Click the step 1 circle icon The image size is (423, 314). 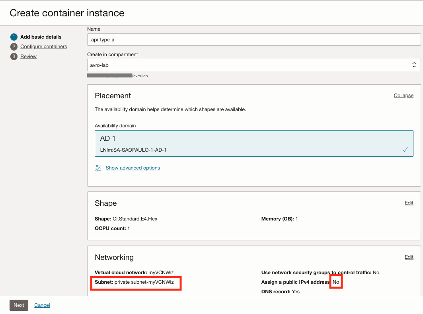[x=14, y=37]
